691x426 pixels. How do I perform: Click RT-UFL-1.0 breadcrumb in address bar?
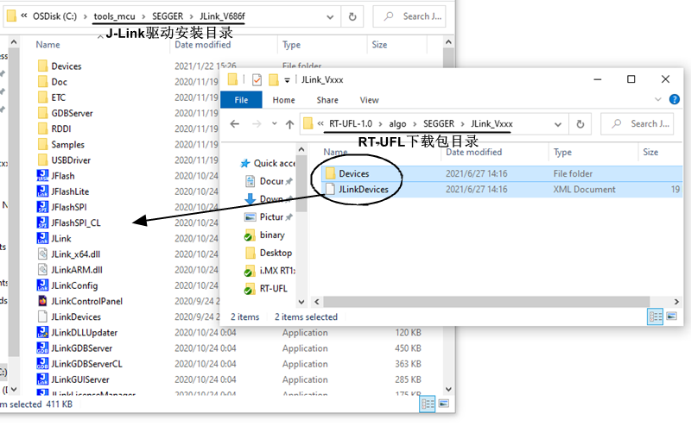click(351, 123)
